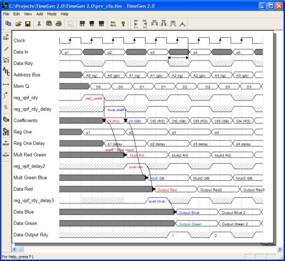Select the reg_vpif_rdy signal label

(26, 98)
